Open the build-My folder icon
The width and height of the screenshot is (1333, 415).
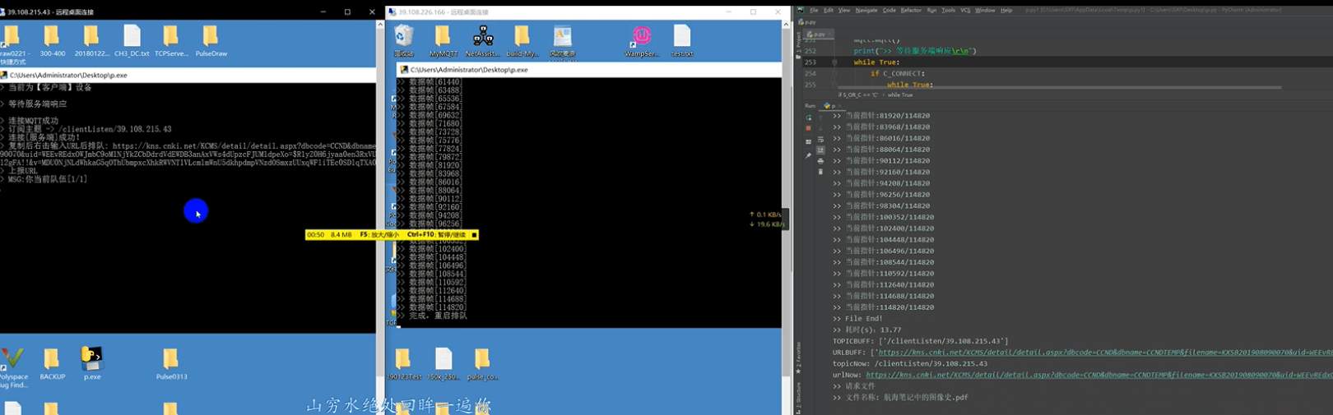523,40
